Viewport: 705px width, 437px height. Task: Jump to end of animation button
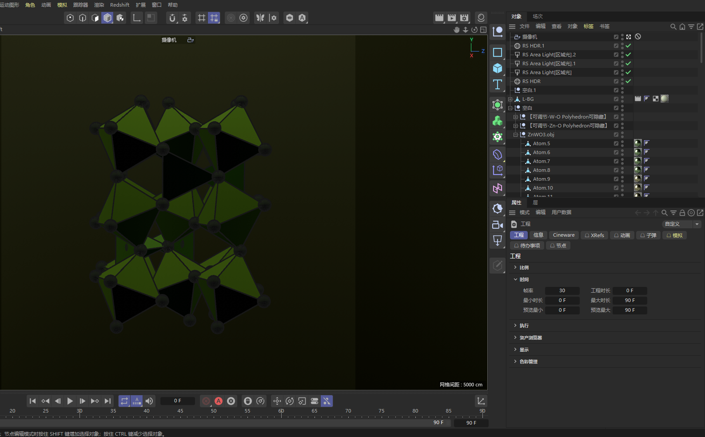click(x=108, y=401)
